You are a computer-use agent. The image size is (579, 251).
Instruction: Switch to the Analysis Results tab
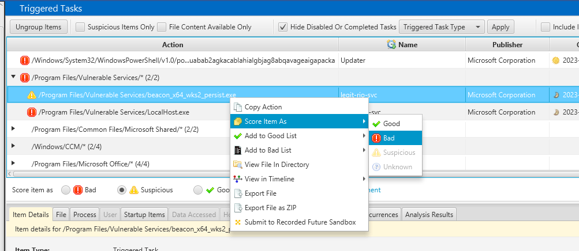tap(429, 215)
